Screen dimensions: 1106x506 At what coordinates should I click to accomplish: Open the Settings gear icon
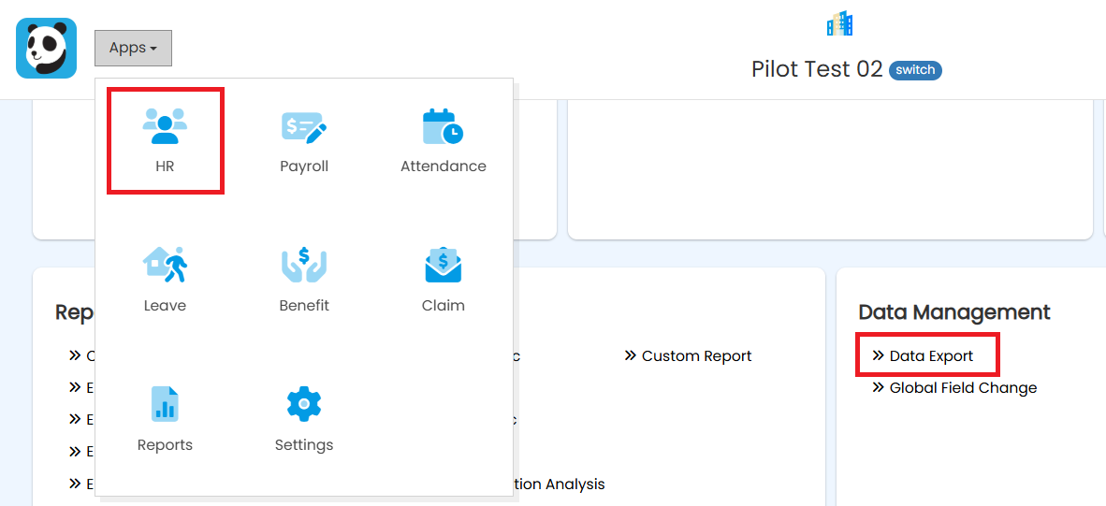coord(304,404)
